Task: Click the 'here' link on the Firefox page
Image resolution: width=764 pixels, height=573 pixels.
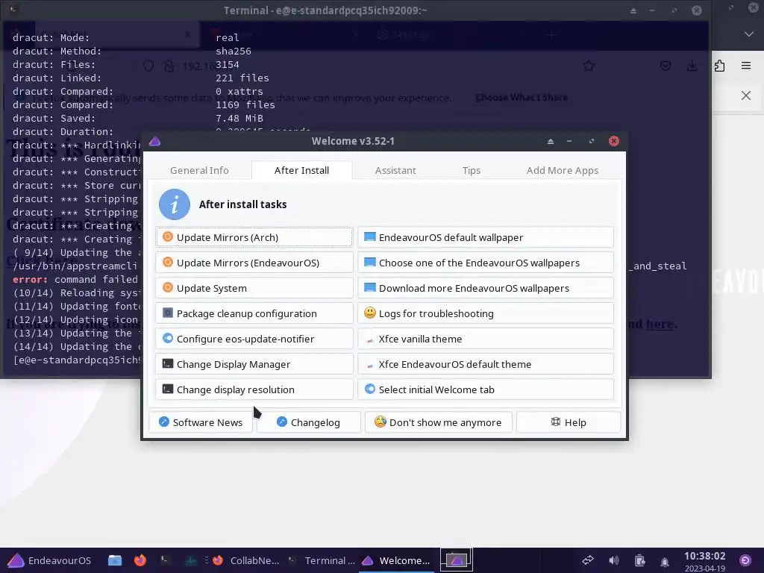Action: [x=660, y=324]
